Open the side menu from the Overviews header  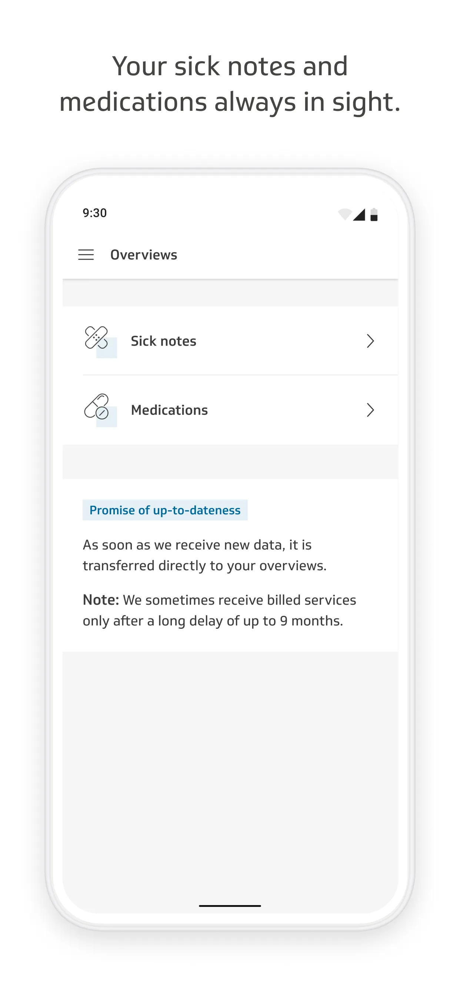(86, 255)
